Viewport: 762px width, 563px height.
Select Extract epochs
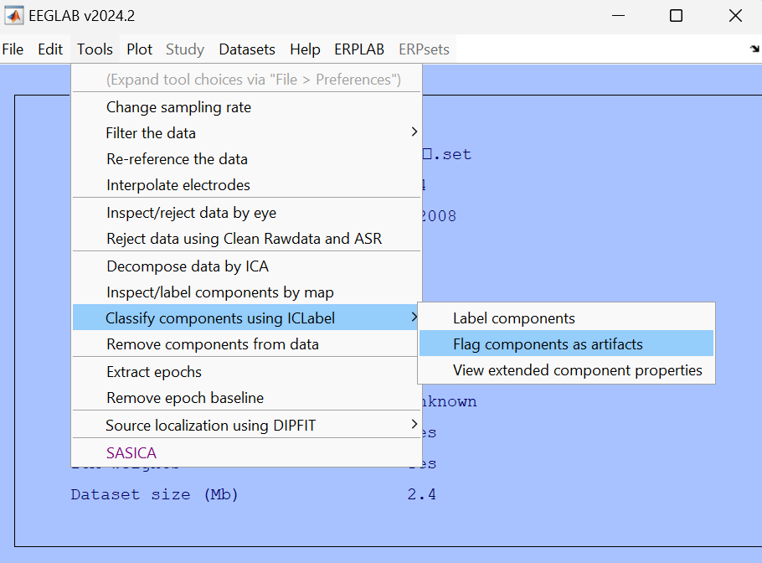point(246,372)
